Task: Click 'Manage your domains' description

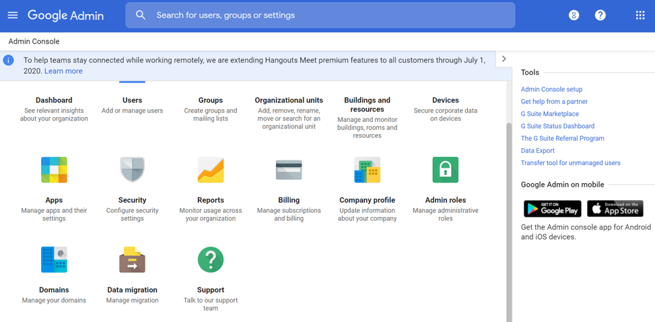Action: point(54,300)
